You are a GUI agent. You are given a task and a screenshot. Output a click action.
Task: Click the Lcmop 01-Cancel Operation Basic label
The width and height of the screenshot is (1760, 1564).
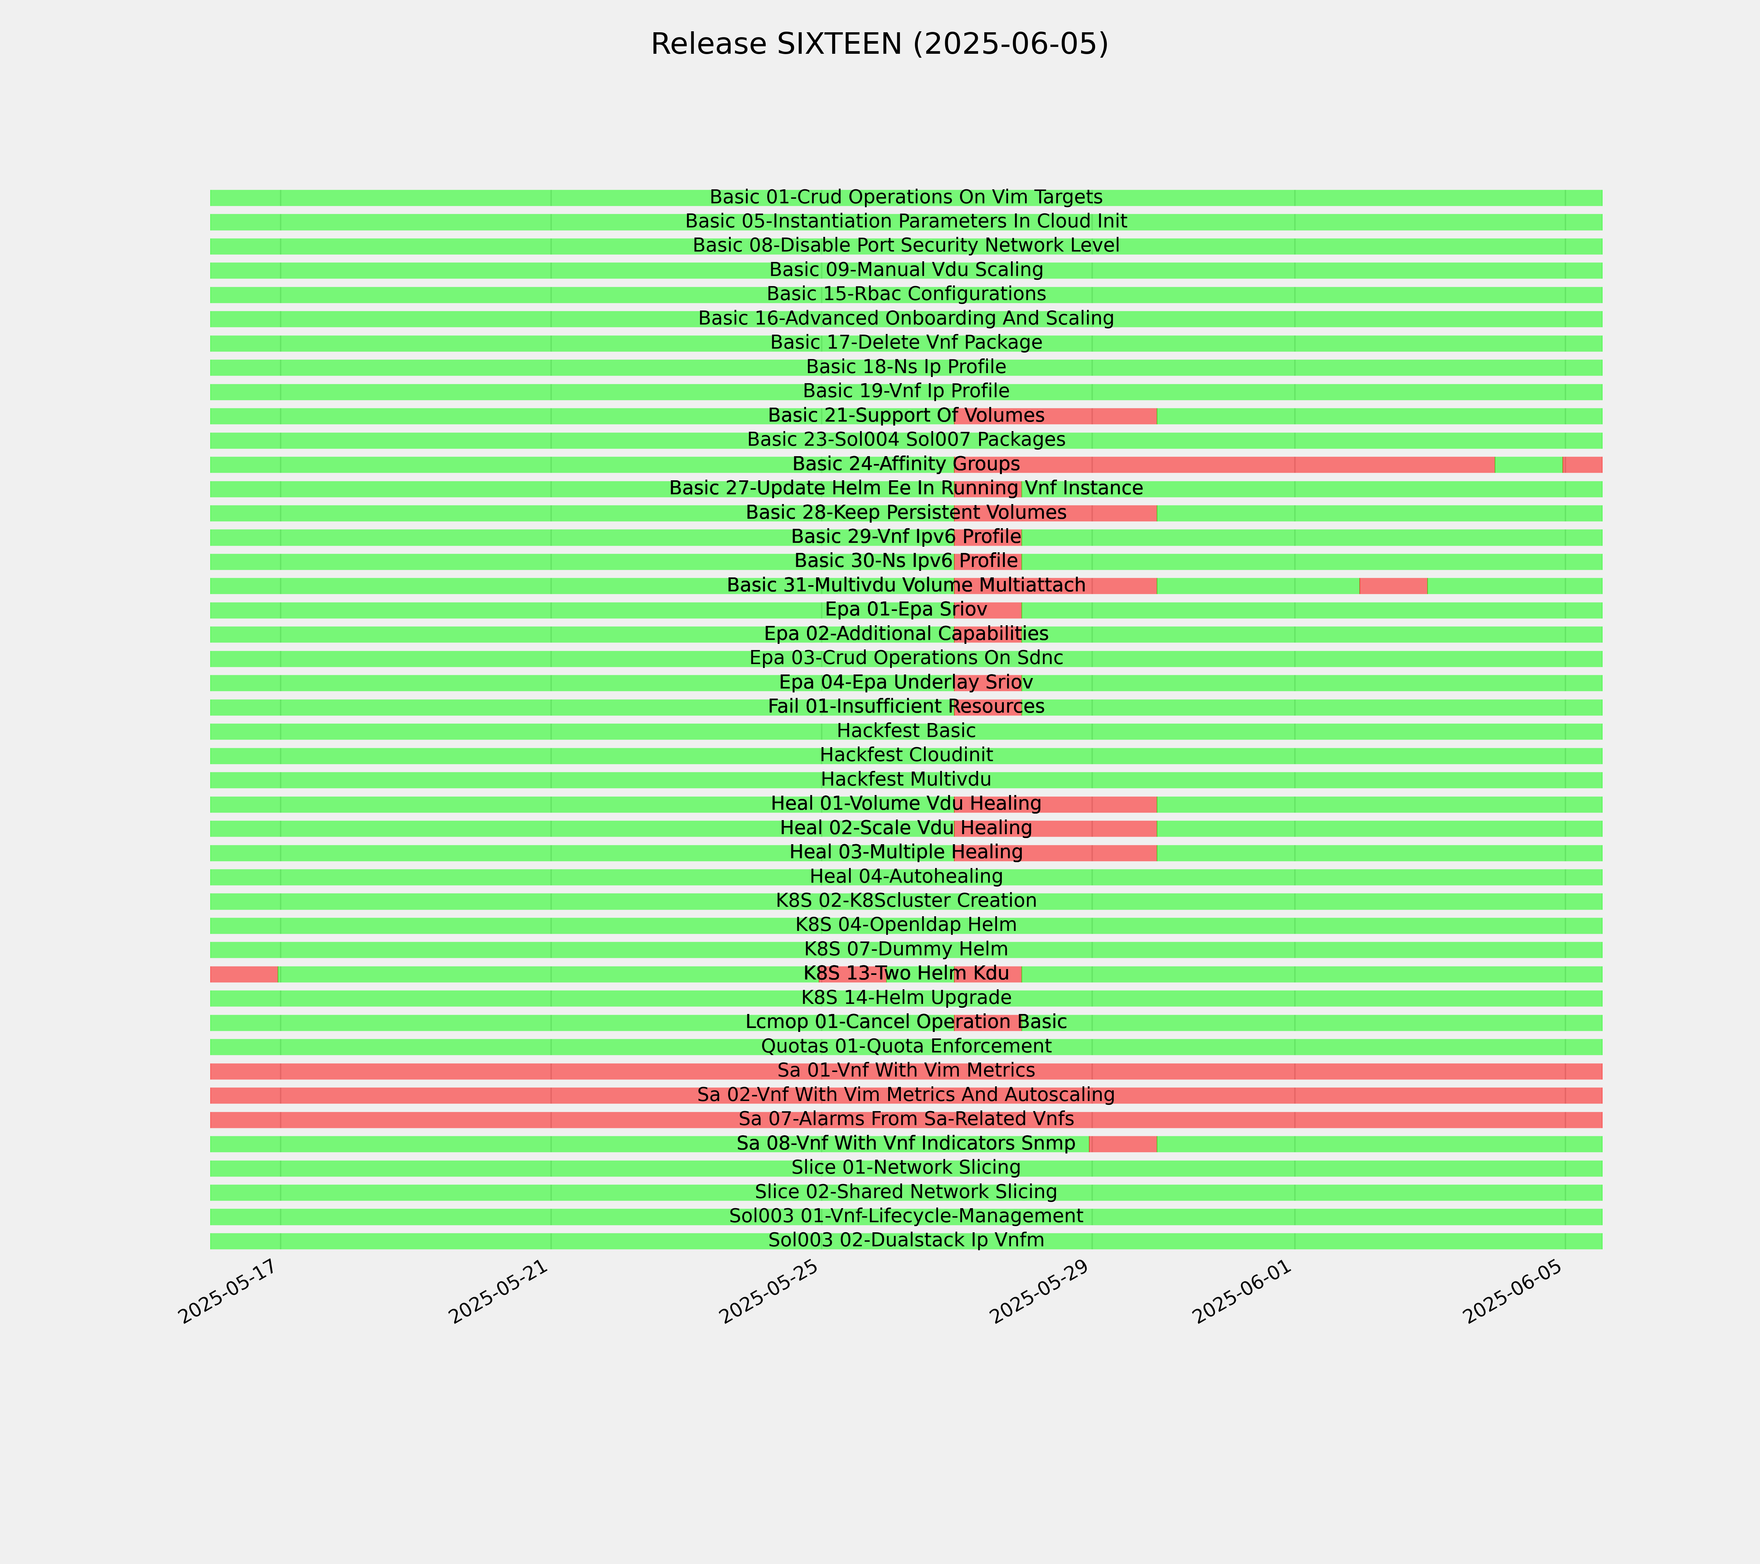(906, 1022)
